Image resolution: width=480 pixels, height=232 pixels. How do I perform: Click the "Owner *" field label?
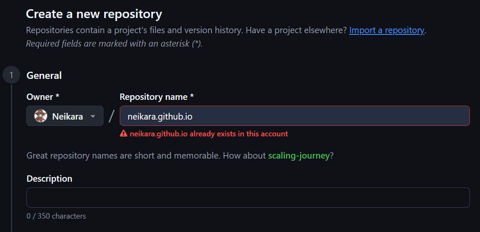[x=43, y=97]
